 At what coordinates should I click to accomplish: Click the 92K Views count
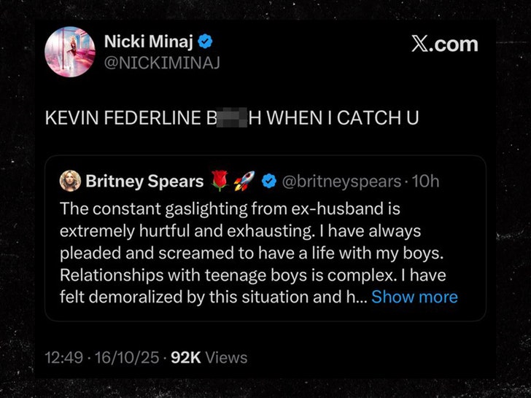[x=209, y=358]
